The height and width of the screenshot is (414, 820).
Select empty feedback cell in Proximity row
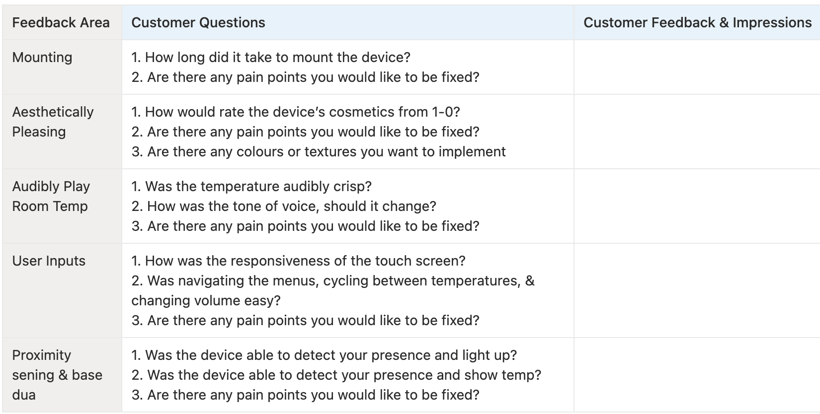(697, 375)
